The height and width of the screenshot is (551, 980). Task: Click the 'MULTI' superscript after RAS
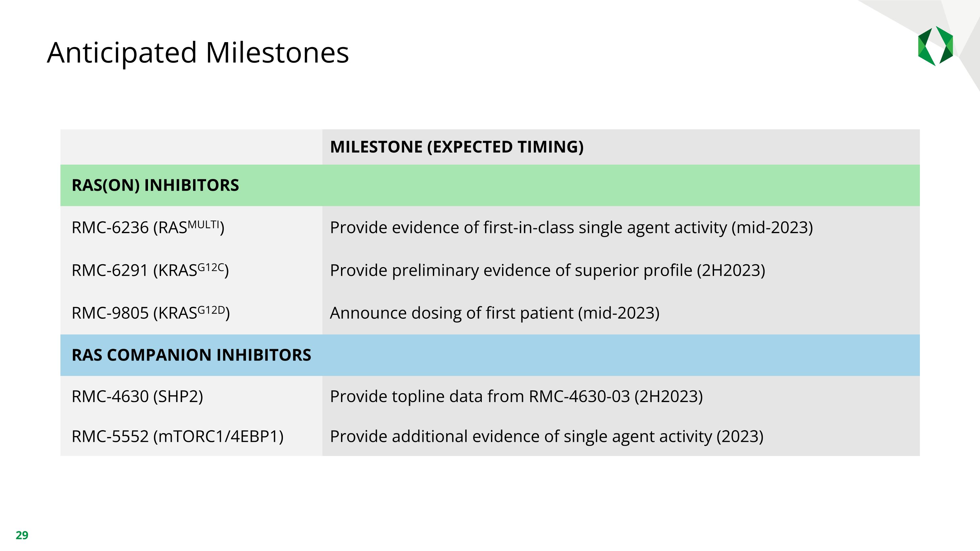pos(204,224)
